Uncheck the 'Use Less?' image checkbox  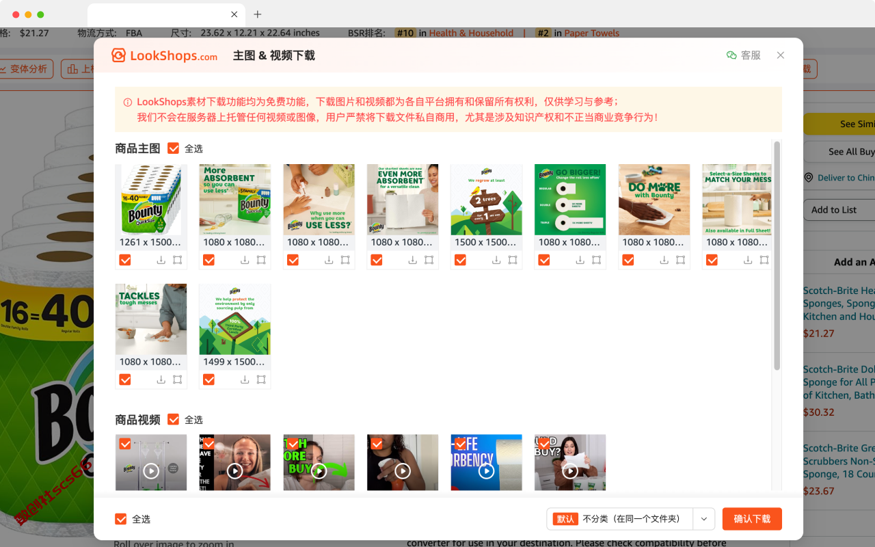click(x=293, y=260)
